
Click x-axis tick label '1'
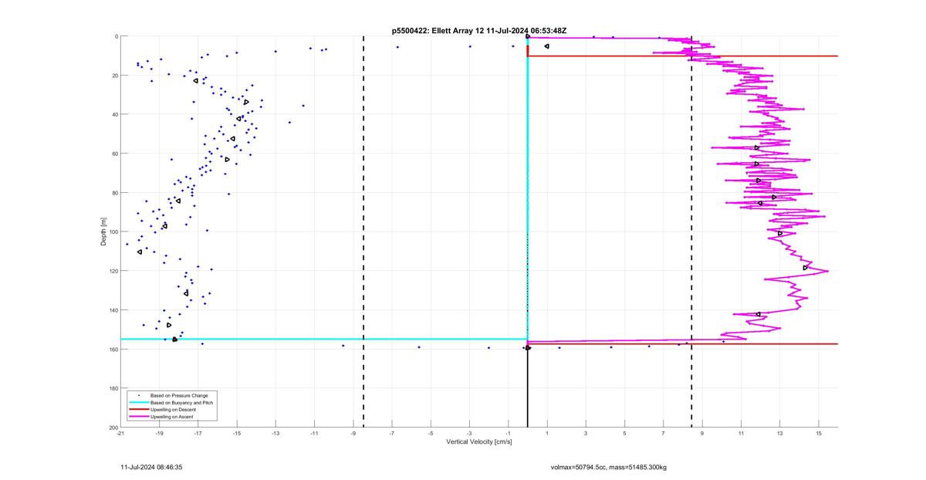tap(547, 434)
